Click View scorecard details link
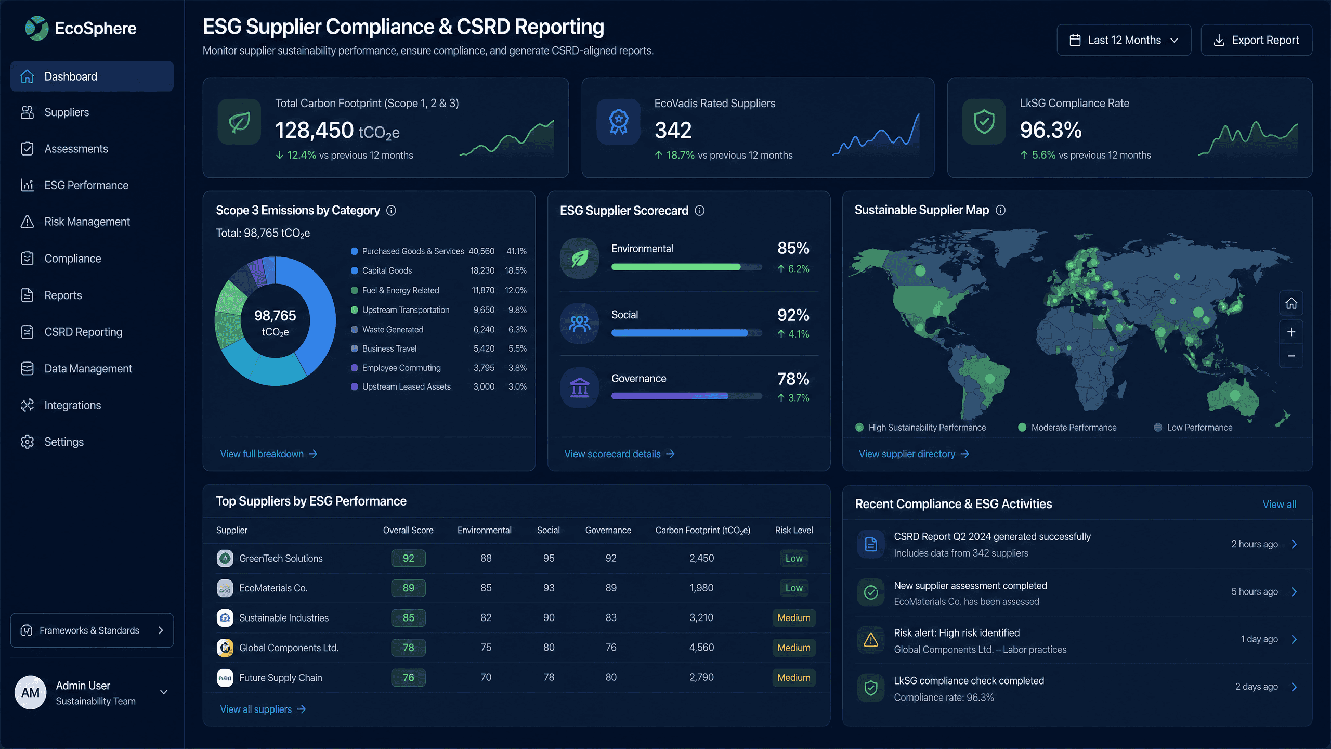1331x749 pixels. (619, 454)
